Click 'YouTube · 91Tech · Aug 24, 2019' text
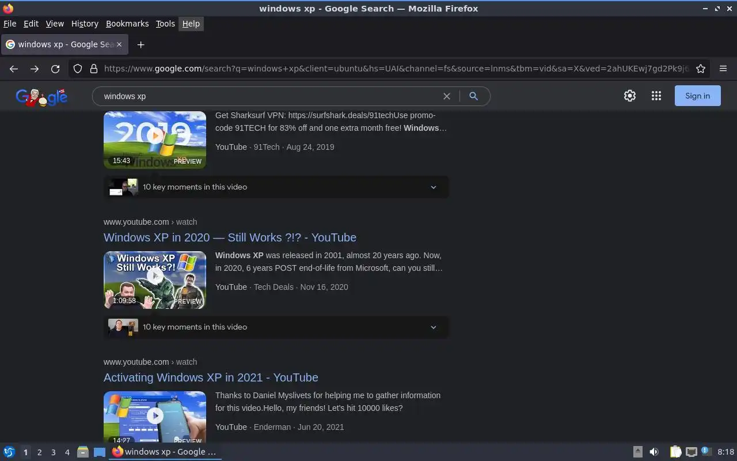 pyautogui.click(x=275, y=147)
